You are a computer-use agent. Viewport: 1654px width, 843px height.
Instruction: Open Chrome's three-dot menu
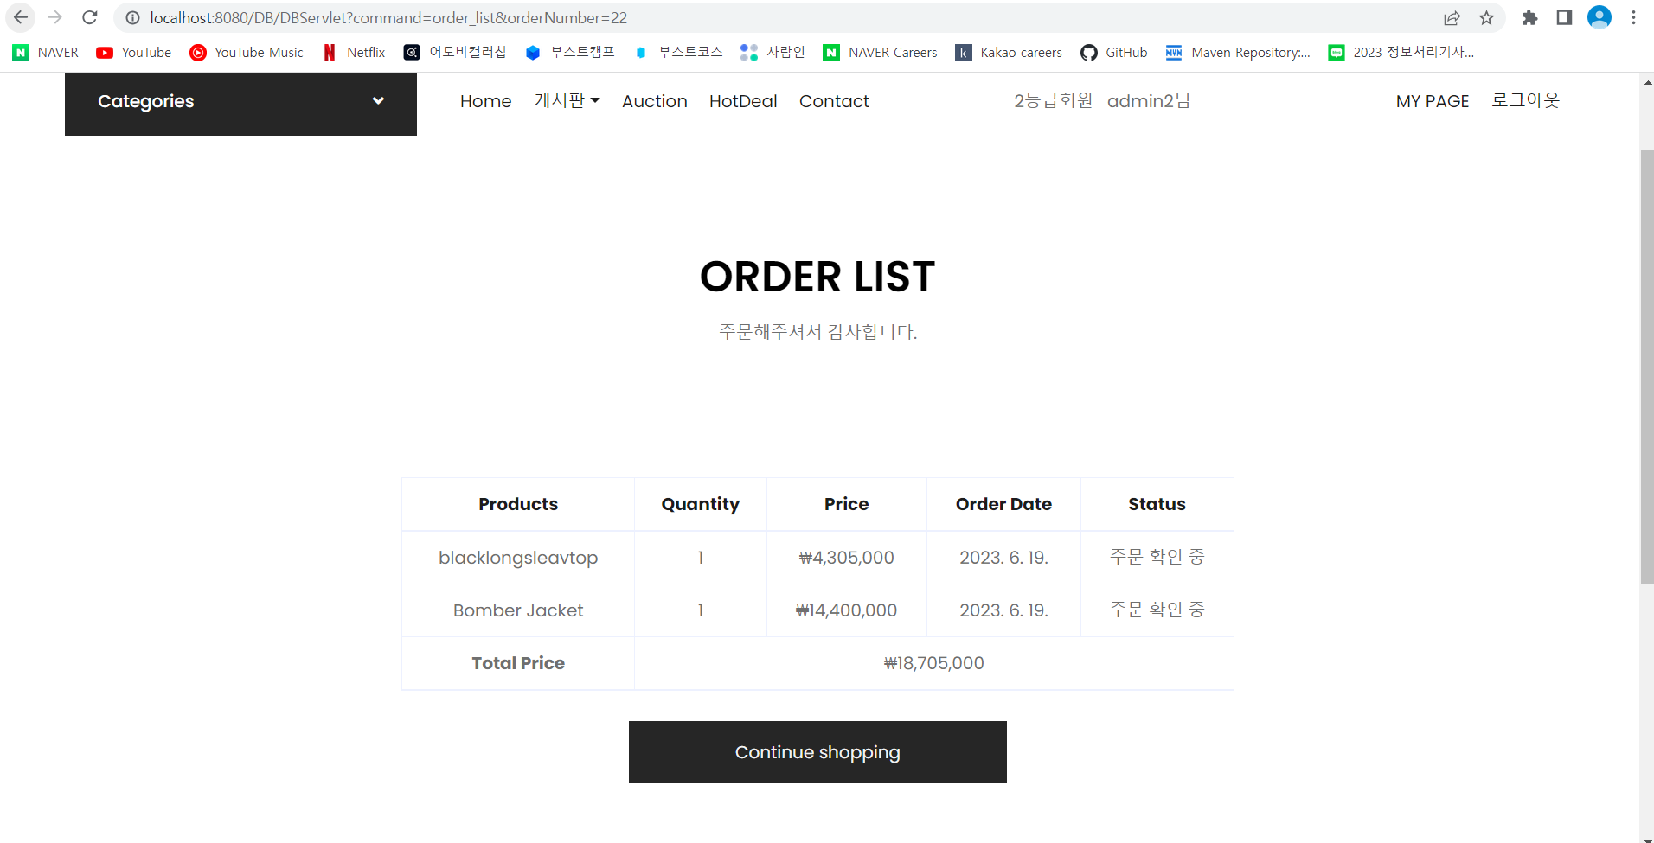(1633, 17)
